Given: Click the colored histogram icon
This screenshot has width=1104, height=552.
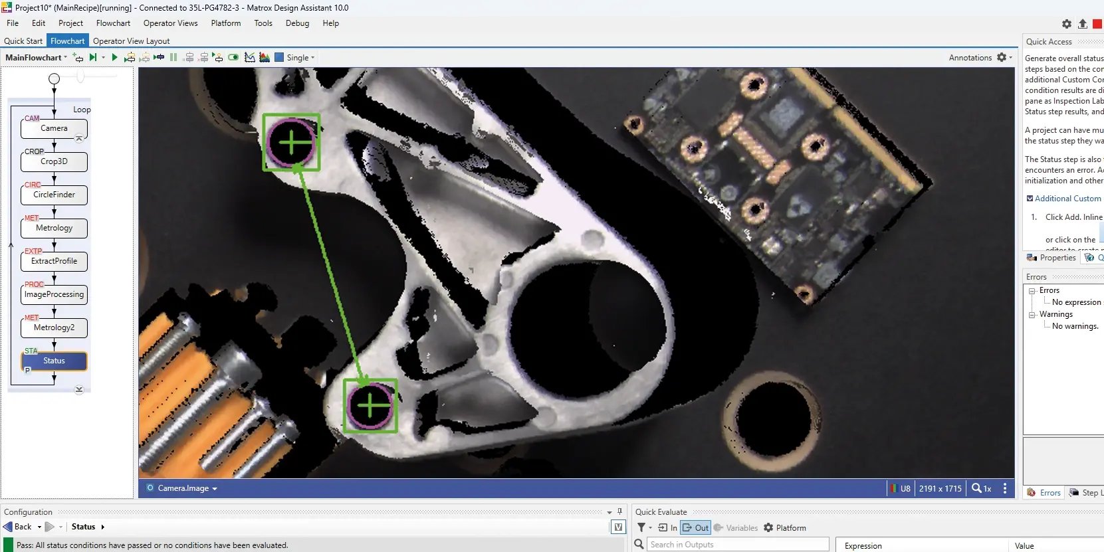Looking at the screenshot, I should coord(265,57).
